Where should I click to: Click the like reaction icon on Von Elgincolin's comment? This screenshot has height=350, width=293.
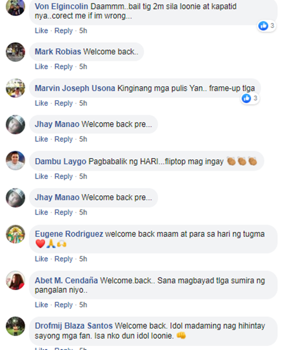click(263, 26)
